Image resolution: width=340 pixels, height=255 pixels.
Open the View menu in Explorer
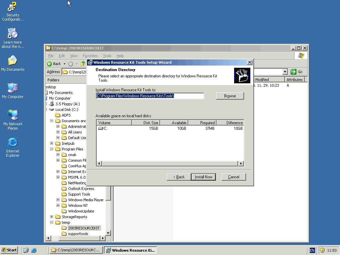point(74,56)
